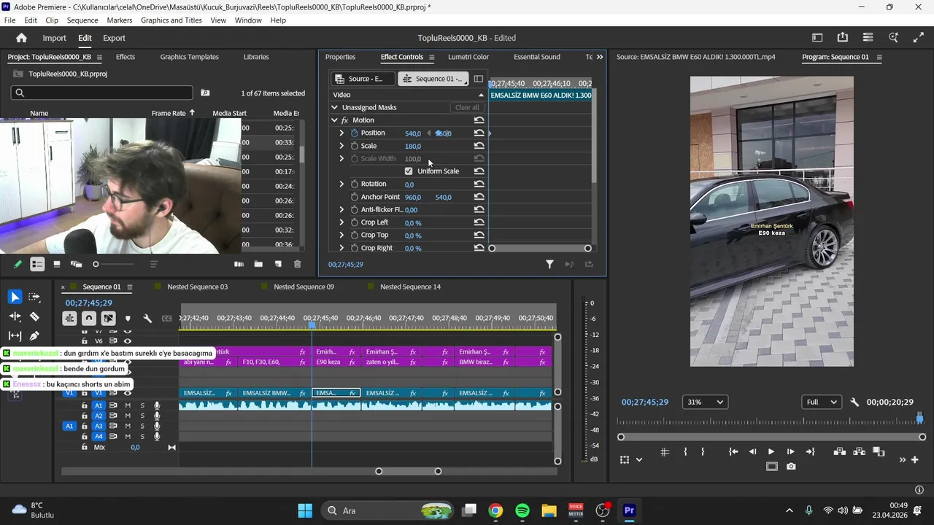The height and width of the screenshot is (525, 934).
Task: Click the Lift button in Program monitor
Action: (840, 452)
